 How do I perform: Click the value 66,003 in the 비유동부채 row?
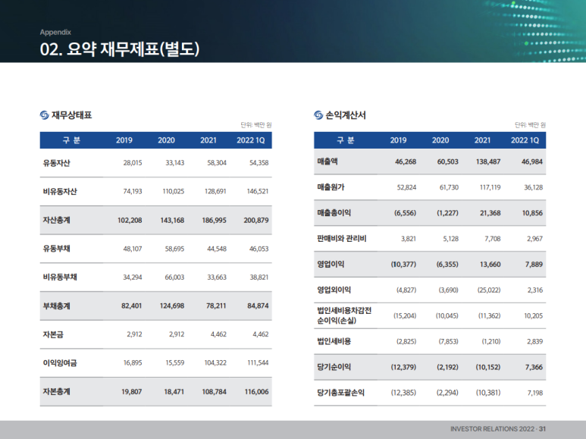(x=174, y=277)
